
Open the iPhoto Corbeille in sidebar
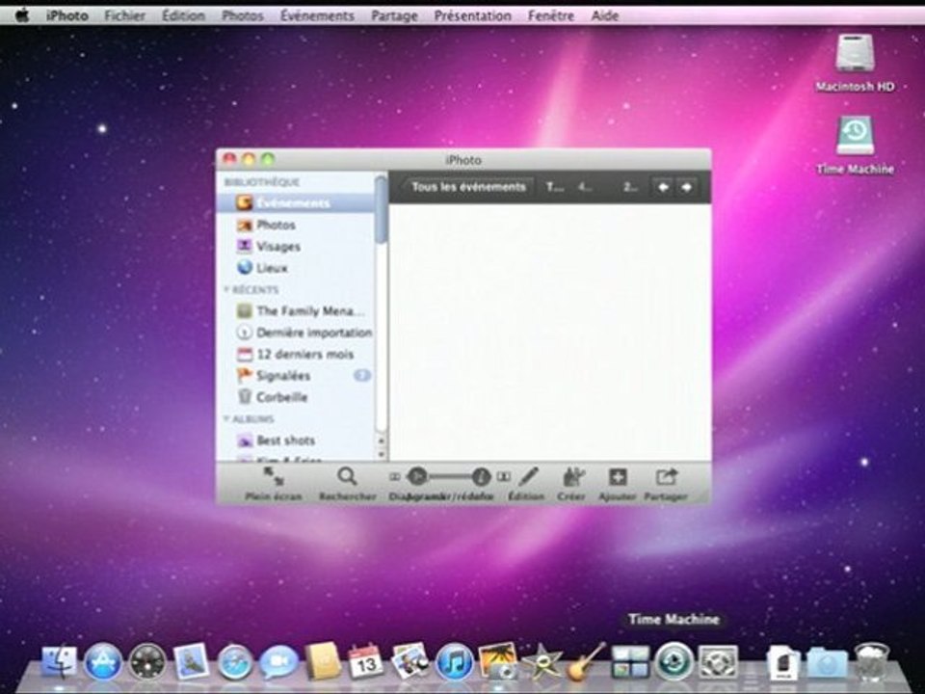point(295,397)
